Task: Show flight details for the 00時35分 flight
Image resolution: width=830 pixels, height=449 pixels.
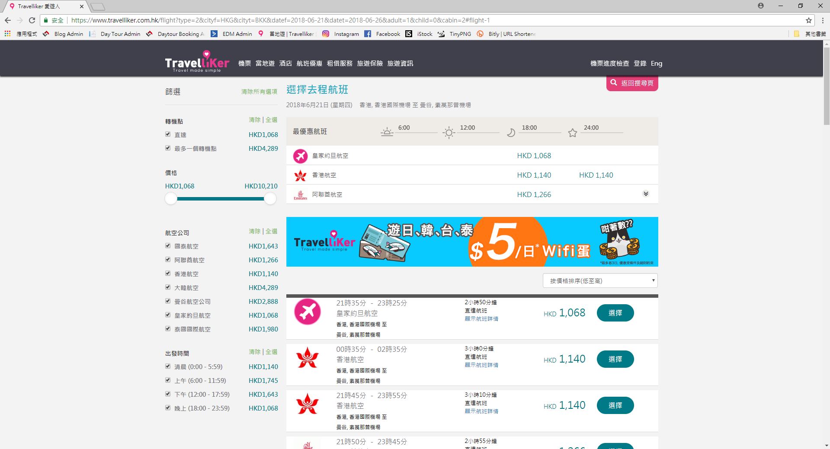Action: [x=481, y=365]
